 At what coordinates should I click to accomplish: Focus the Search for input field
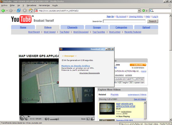click(x=124, y=21)
